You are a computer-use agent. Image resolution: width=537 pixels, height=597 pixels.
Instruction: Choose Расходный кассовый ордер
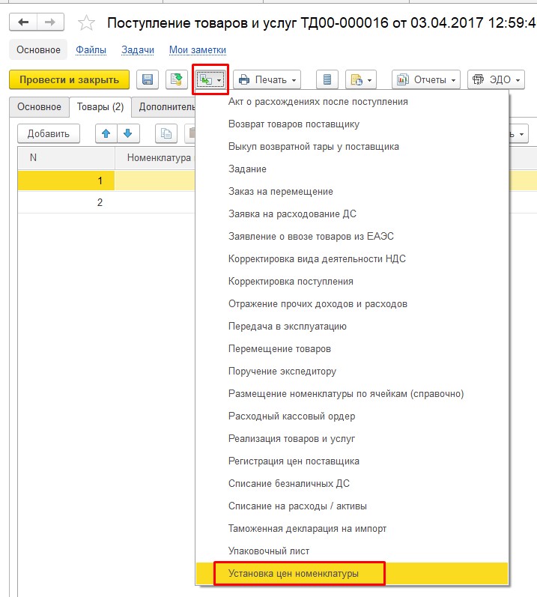tap(352, 416)
